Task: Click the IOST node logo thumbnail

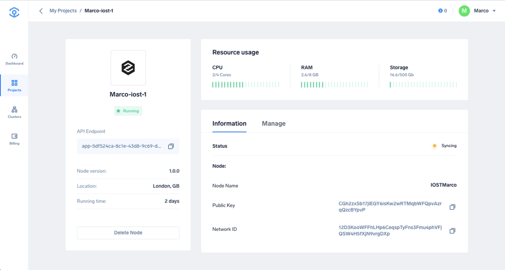Action: [x=128, y=68]
